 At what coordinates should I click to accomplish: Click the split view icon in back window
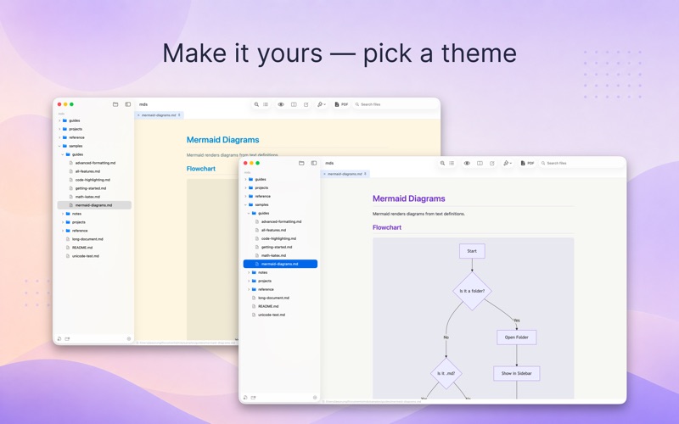click(294, 104)
